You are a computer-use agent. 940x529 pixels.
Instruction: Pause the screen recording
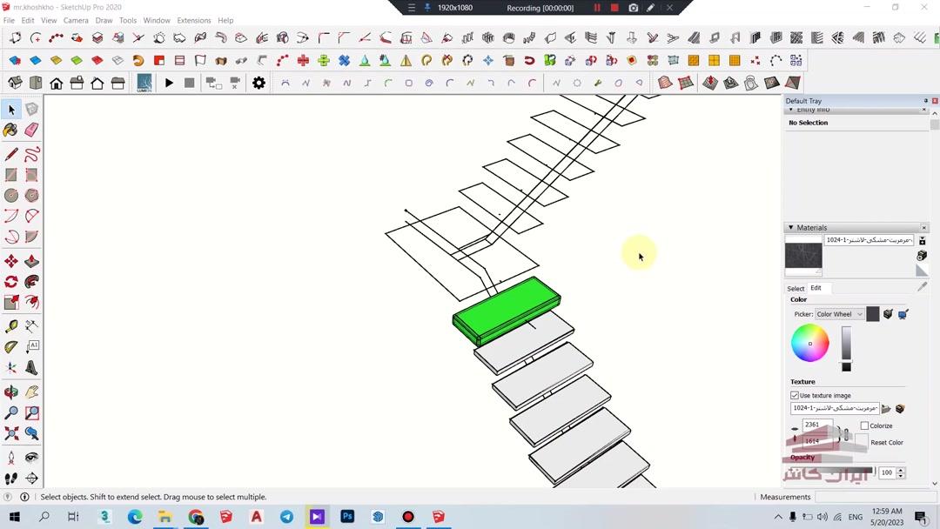coord(597,8)
